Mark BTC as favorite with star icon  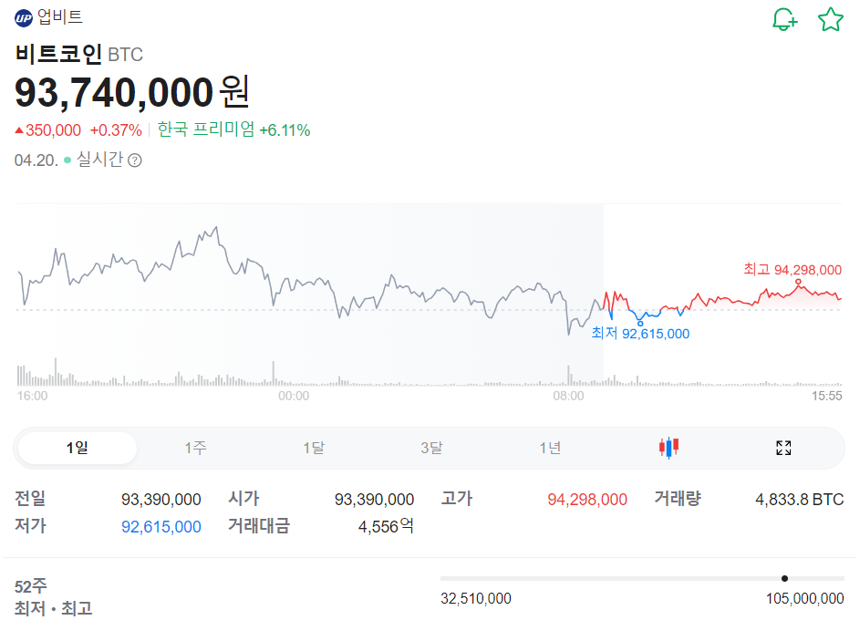point(831,19)
